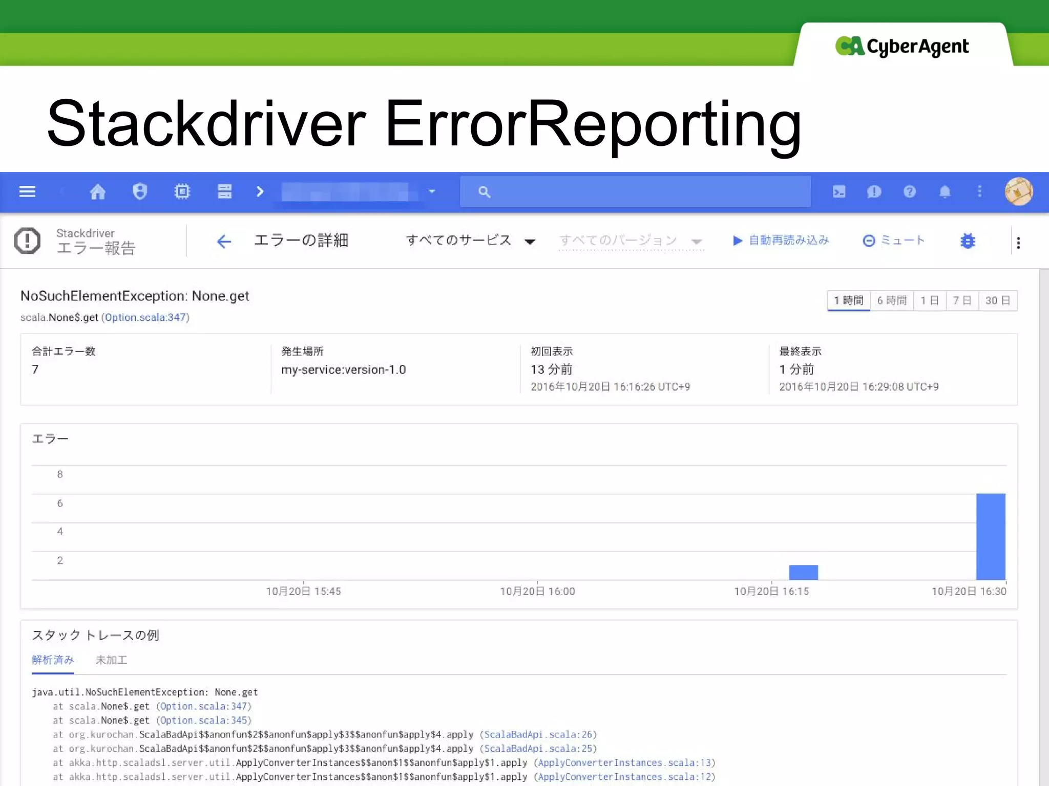Open the storage server icon

point(224,191)
